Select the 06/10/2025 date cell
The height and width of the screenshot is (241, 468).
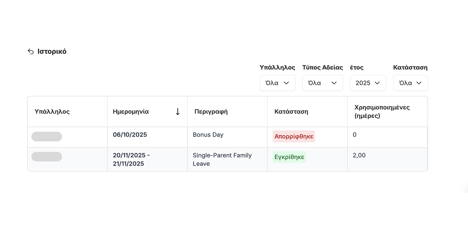(x=130, y=135)
